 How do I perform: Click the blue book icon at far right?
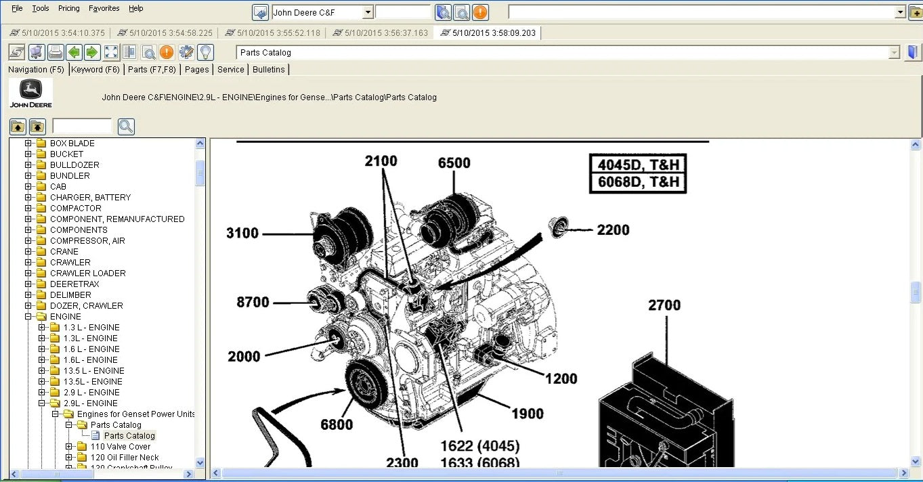[913, 52]
